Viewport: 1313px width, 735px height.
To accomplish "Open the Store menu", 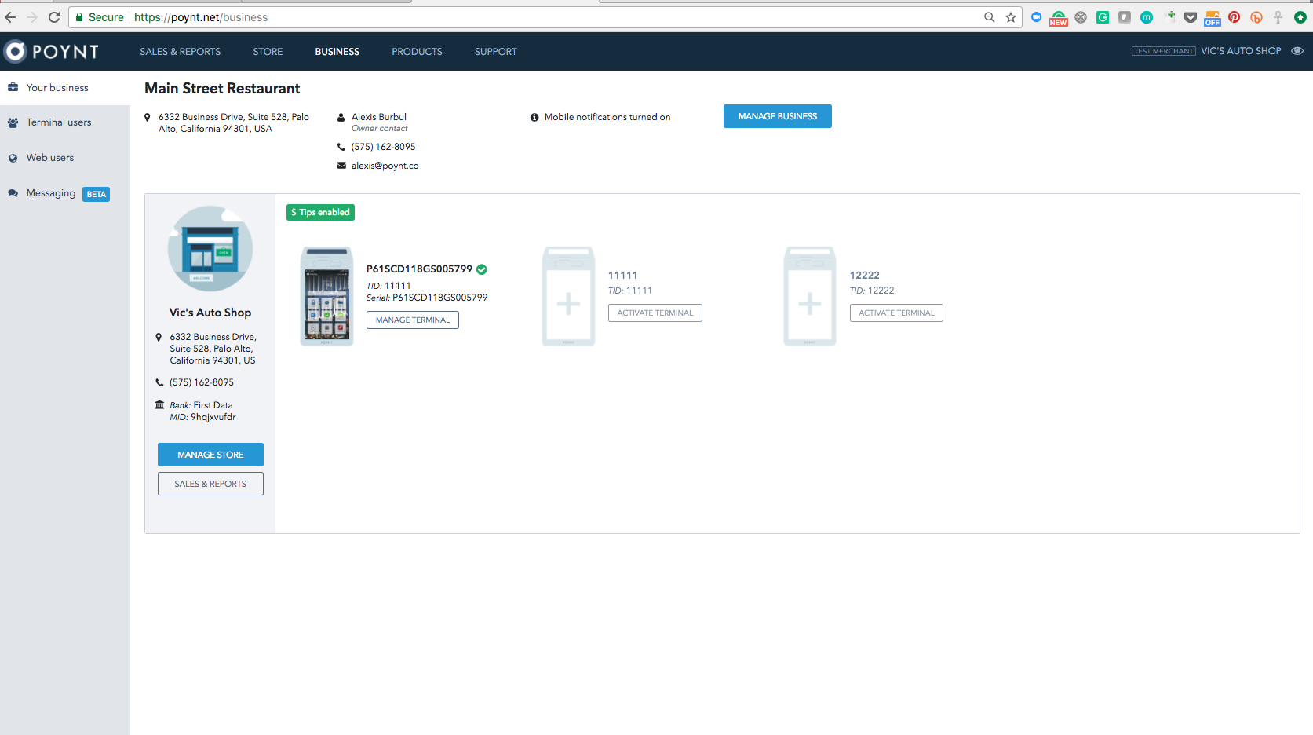I will point(268,52).
